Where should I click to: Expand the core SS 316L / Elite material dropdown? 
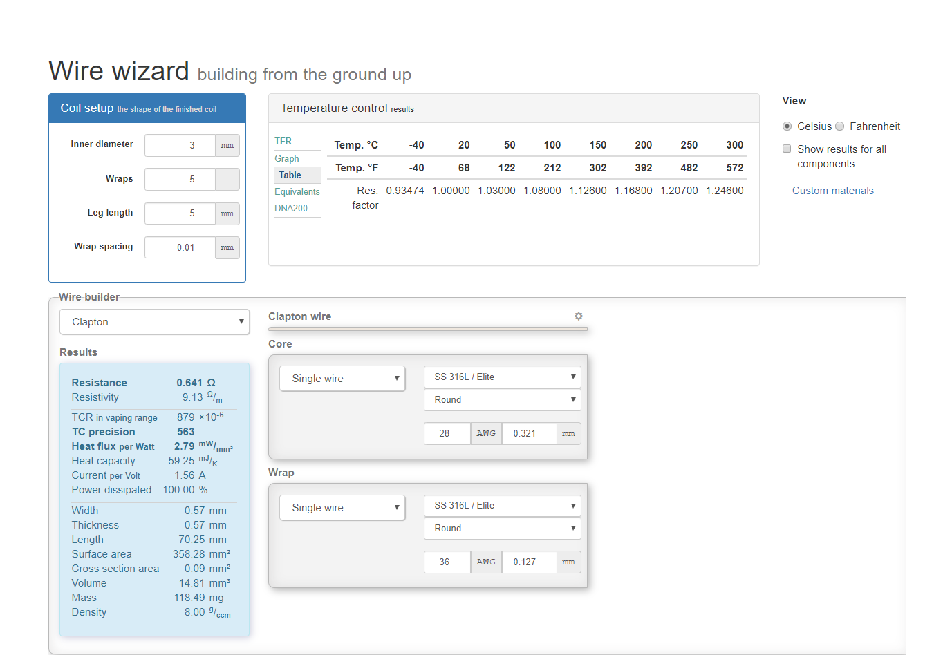click(502, 377)
